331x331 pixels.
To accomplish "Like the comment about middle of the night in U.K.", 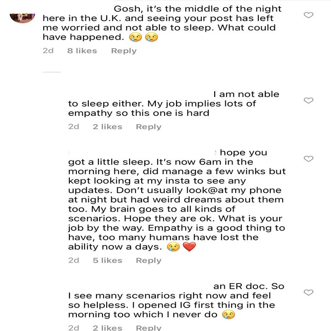I will [x=309, y=15].
